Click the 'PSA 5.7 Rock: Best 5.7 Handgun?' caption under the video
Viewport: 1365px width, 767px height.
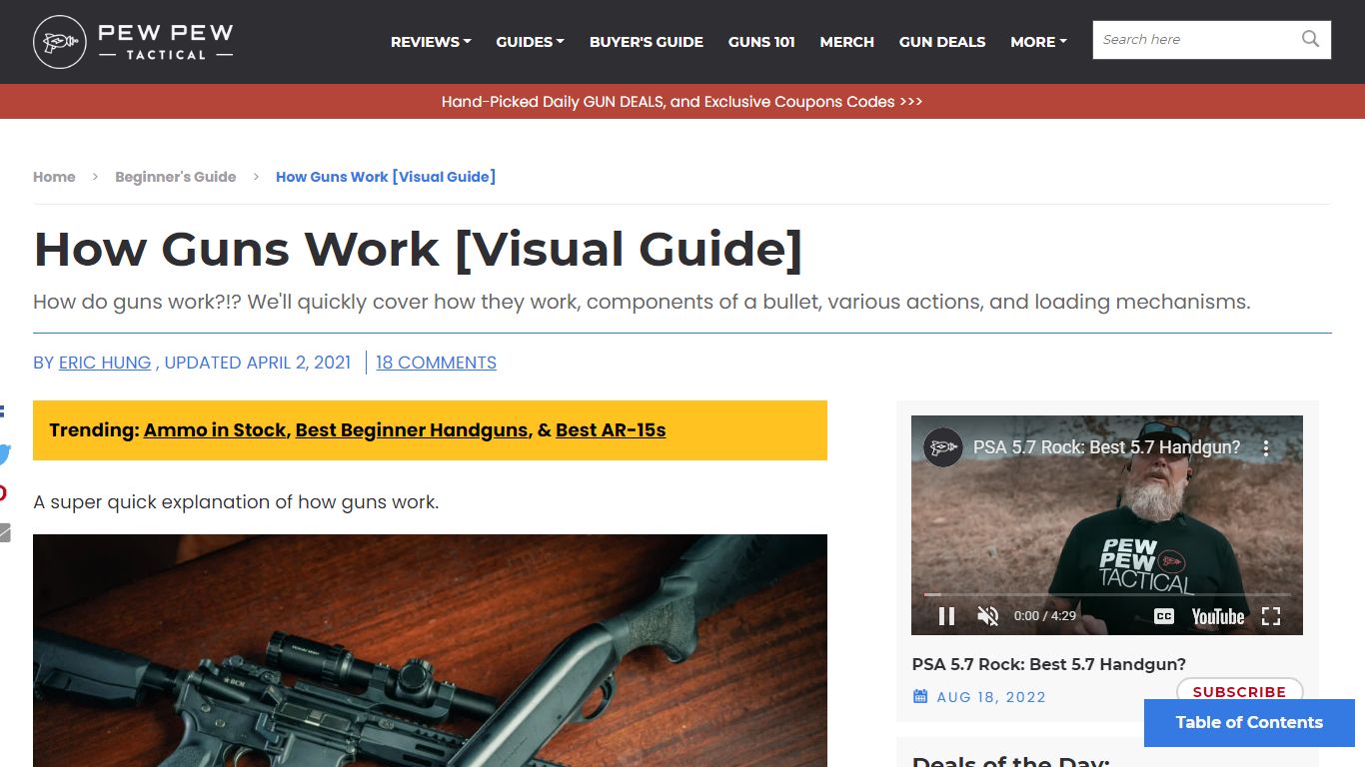(1049, 664)
